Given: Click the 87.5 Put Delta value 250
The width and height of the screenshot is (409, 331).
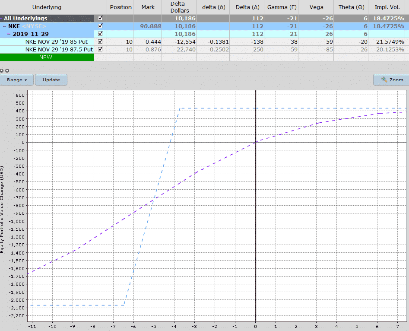Looking at the screenshot, I should 258,50.
